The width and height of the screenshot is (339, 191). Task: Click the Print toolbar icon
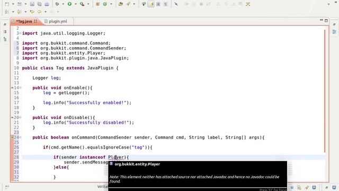click(47, 4)
